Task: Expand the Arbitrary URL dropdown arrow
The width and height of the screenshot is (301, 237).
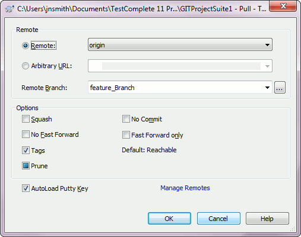Action: point(267,66)
